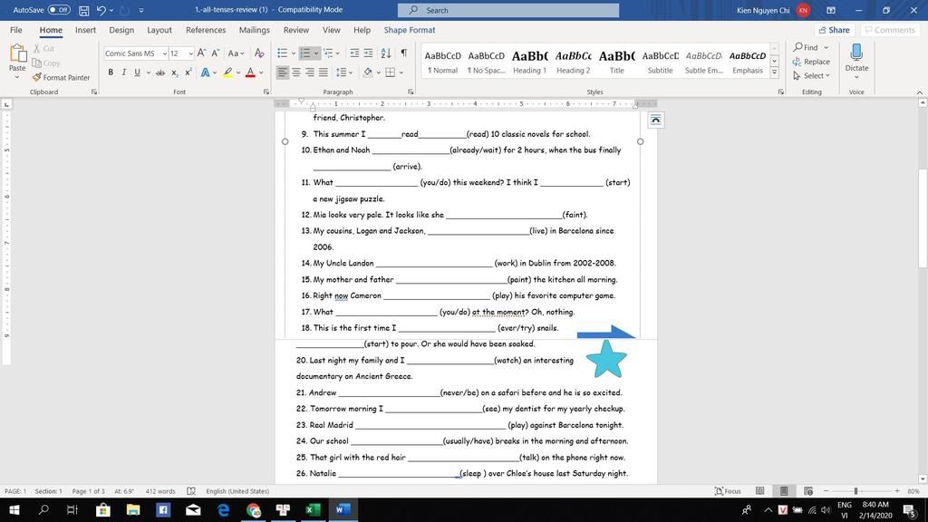Click the Shading paint bucket icon

pyautogui.click(x=368, y=72)
